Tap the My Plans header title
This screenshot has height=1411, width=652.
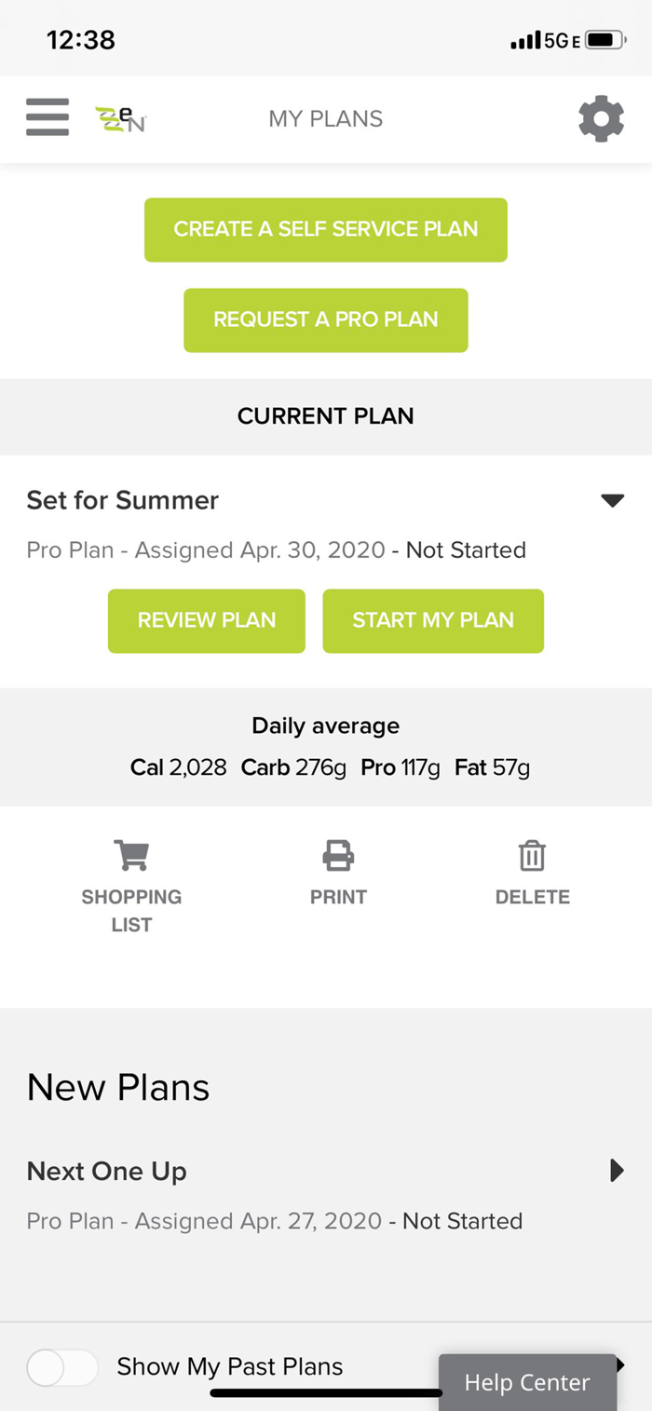326,119
